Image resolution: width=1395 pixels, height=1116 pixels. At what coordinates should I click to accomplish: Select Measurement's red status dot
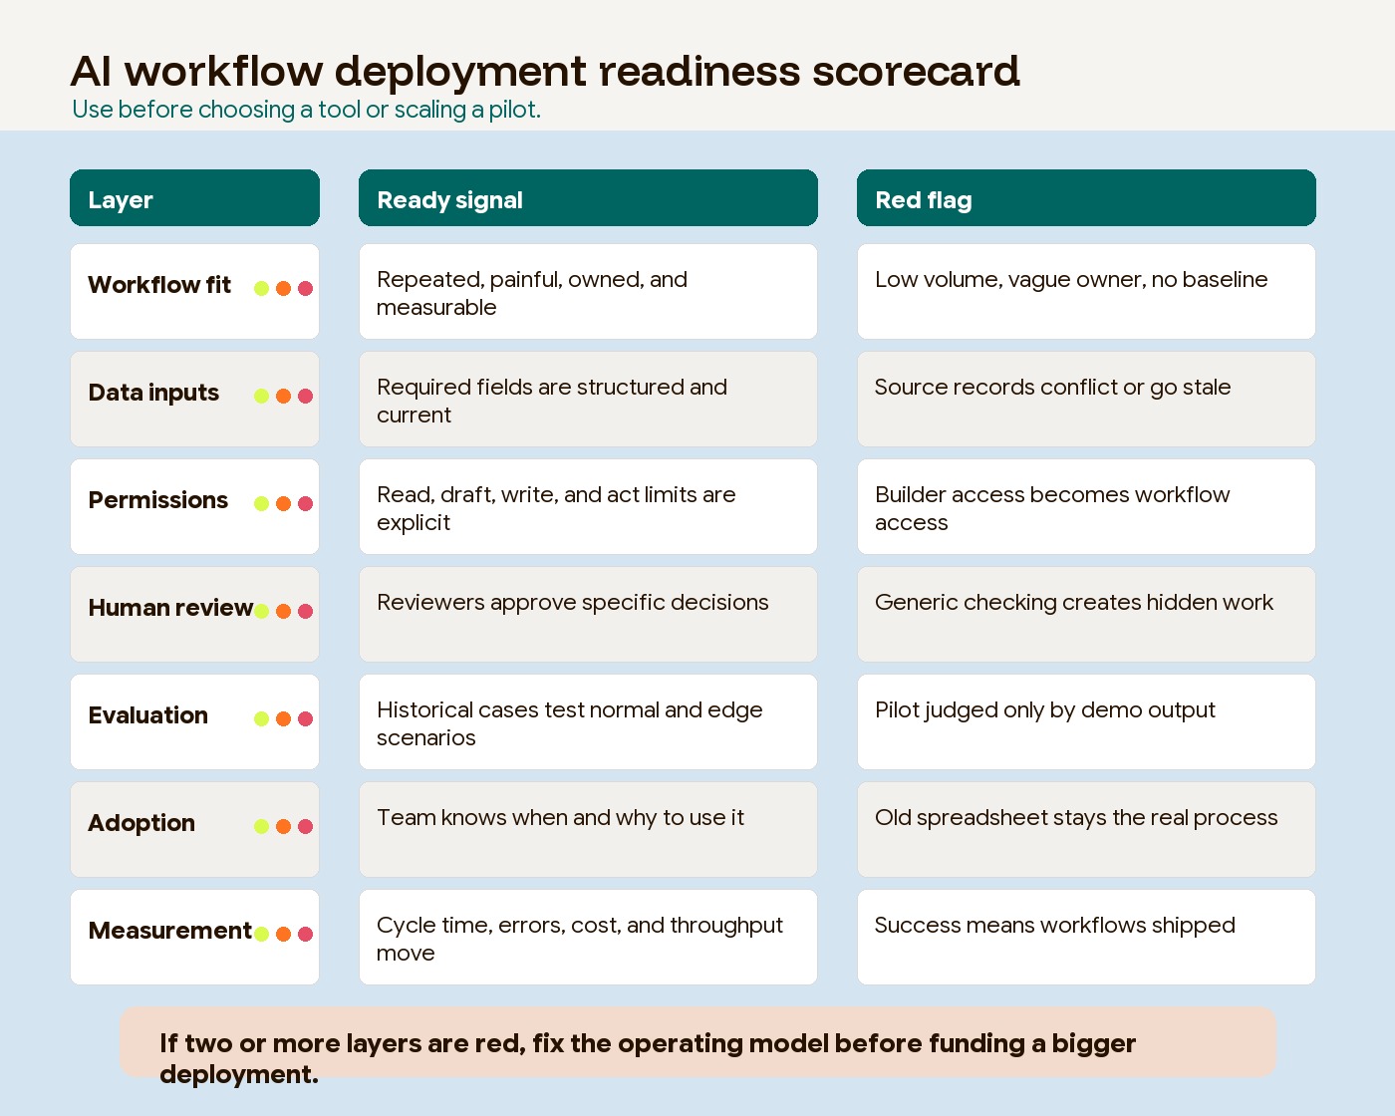point(305,934)
